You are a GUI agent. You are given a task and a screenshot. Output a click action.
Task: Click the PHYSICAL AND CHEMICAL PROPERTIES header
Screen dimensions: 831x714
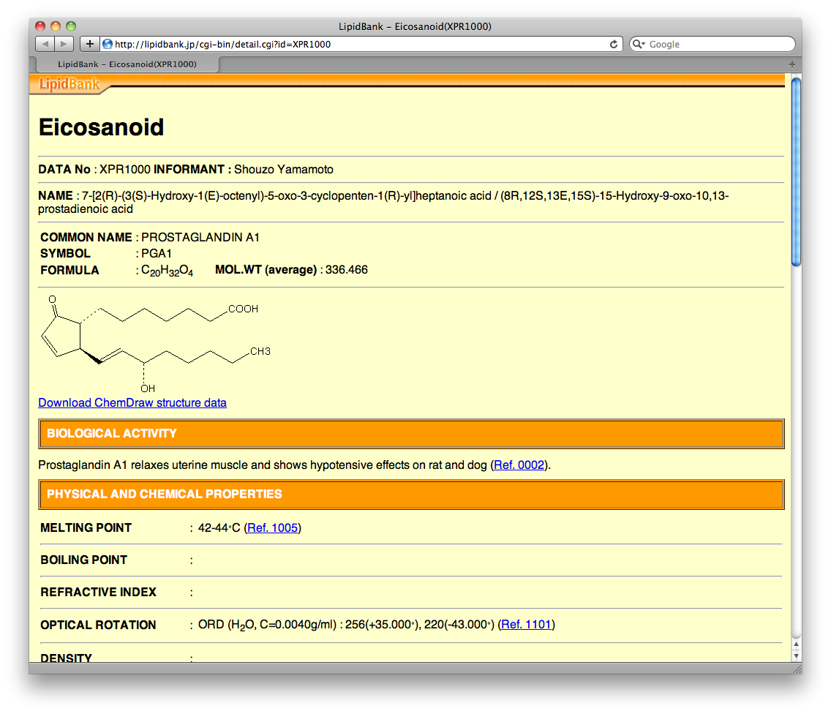click(x=411, y=495)
